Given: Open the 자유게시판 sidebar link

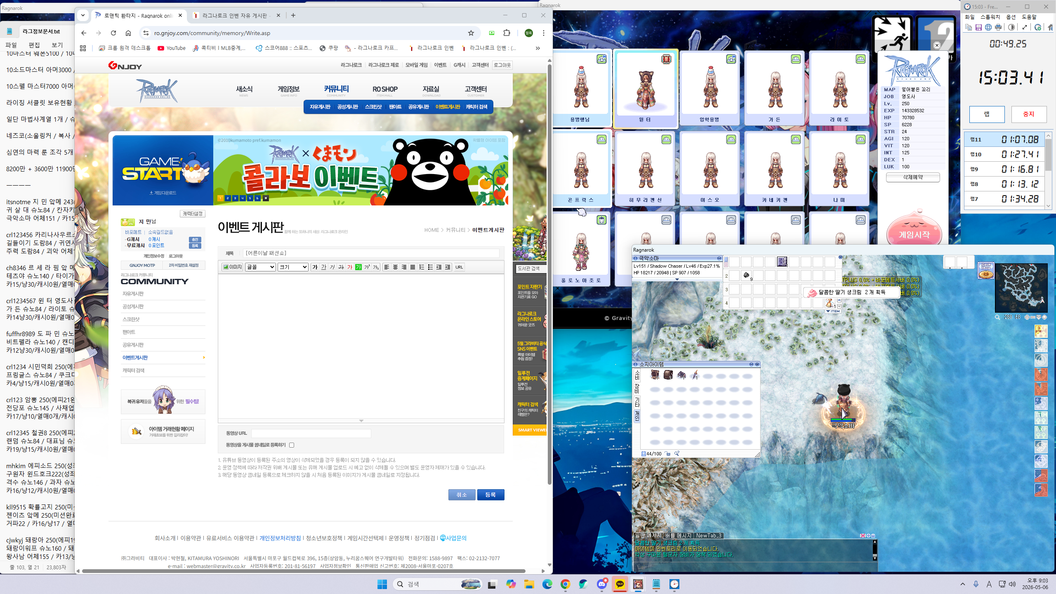Looking at the screenshot, I should click(x=133, y=294).
